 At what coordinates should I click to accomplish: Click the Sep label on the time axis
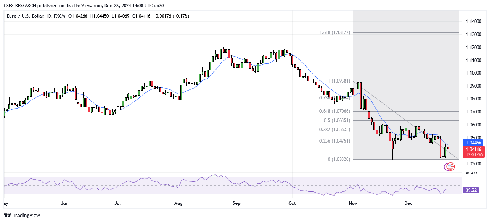click(x=236, y=203)
